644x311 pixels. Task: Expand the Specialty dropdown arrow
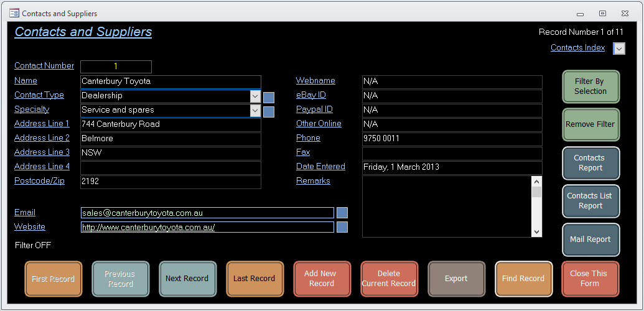point(256,111)
